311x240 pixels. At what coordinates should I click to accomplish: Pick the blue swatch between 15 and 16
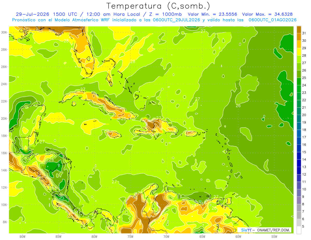[x=299, y=148]
